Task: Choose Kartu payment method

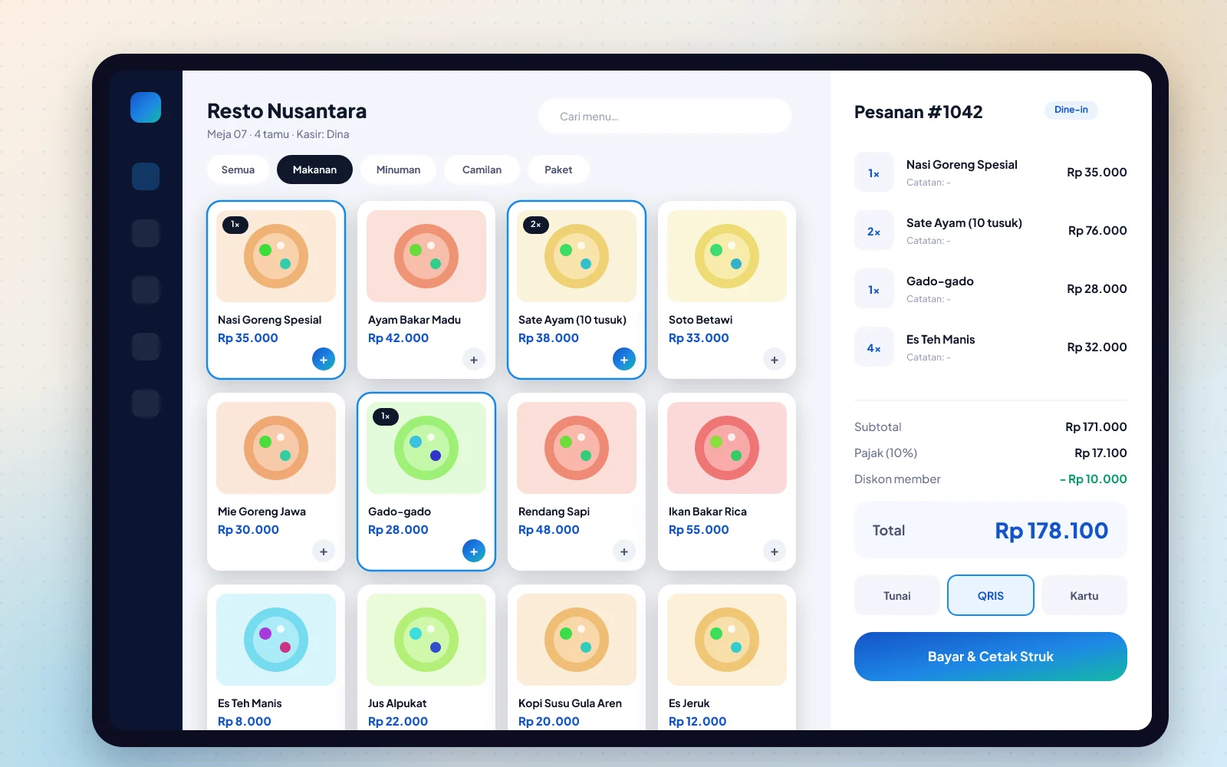Action: 1084,595
